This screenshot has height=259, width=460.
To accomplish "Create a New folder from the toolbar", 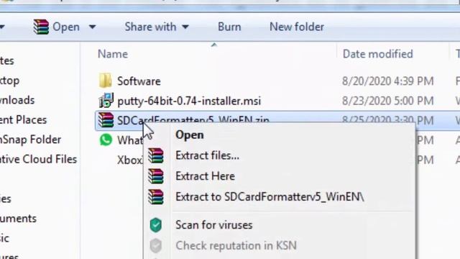I will click(297, 27).
